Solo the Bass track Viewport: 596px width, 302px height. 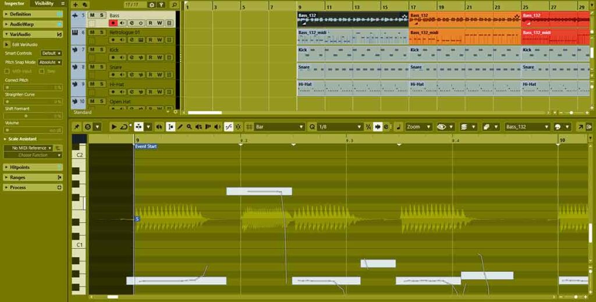[101, 15]
